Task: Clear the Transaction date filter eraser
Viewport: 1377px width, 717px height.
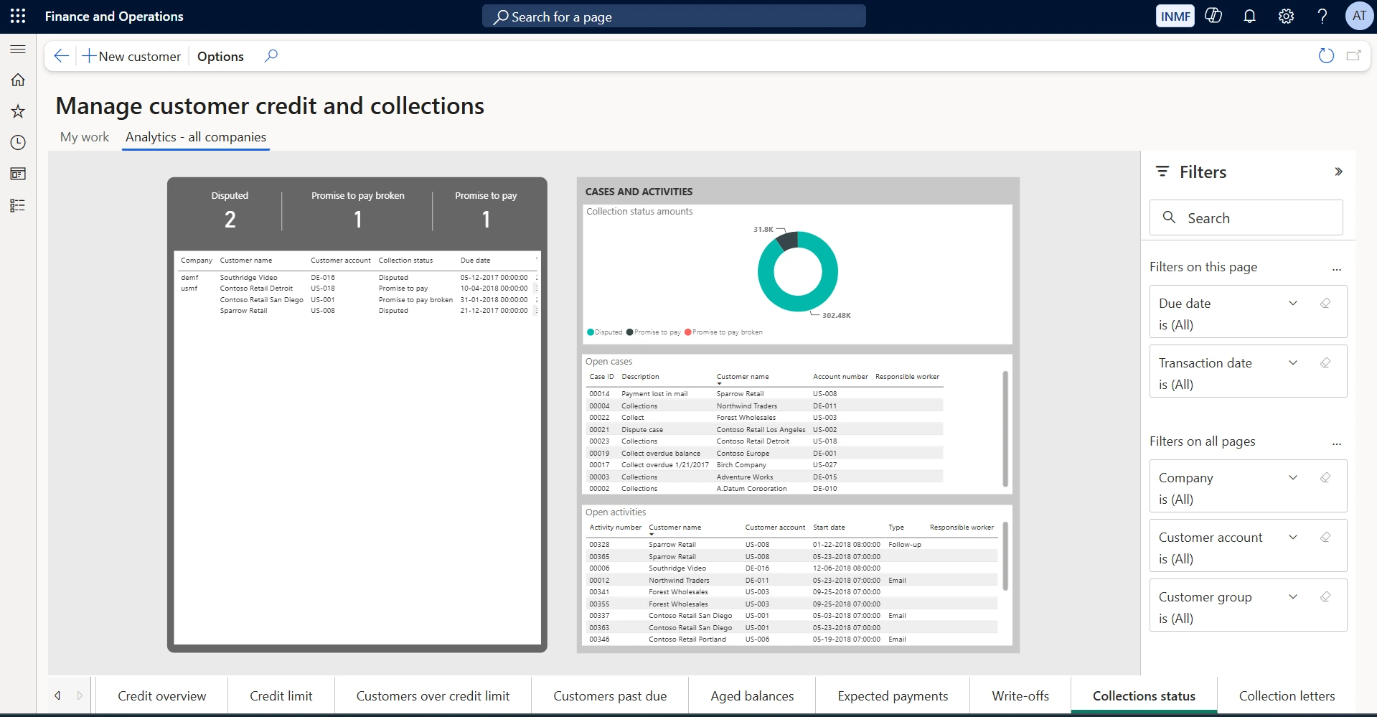Action: point(1325,362)
